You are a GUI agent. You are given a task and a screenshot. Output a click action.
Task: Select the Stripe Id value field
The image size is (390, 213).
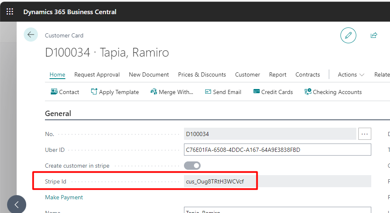click(277, 181)
